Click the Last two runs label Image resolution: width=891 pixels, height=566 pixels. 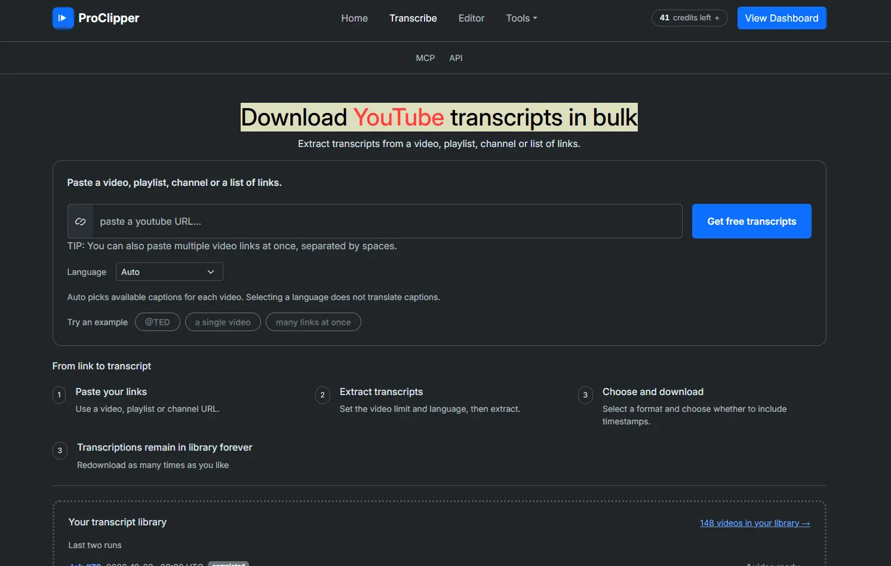tap(95, 545)
